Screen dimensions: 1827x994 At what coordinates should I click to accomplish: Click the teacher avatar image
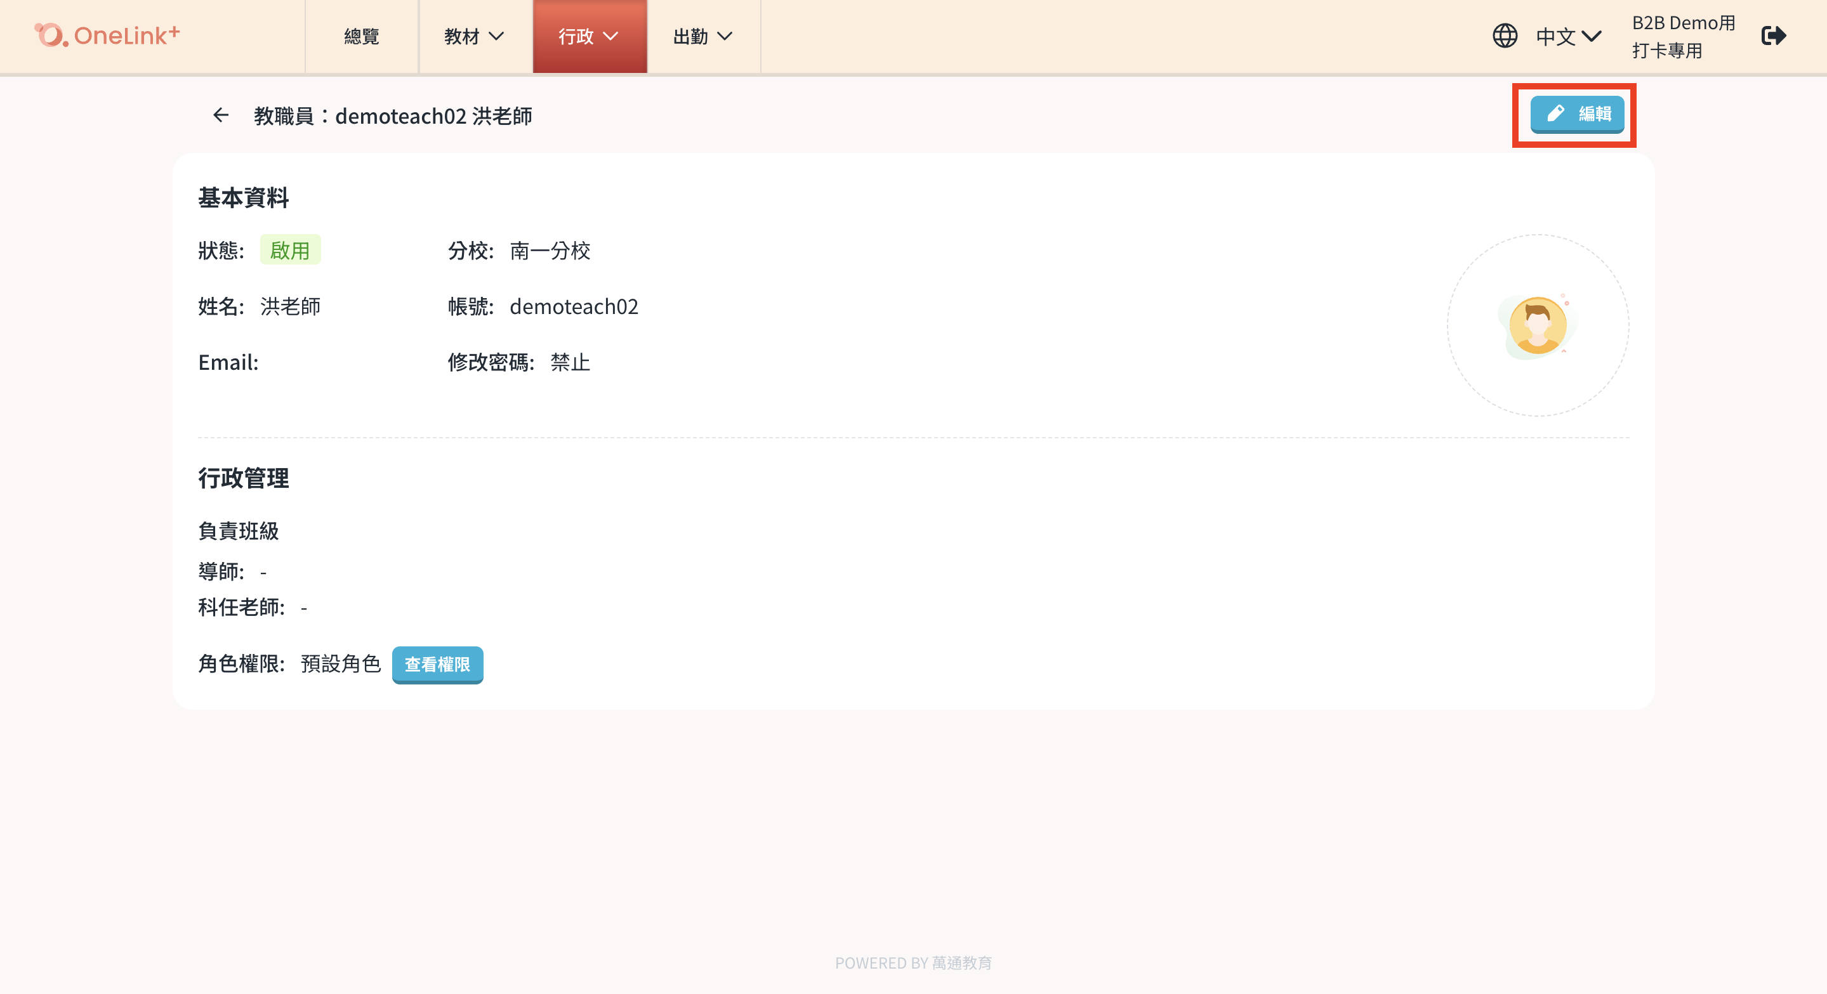coord(1537,325)
